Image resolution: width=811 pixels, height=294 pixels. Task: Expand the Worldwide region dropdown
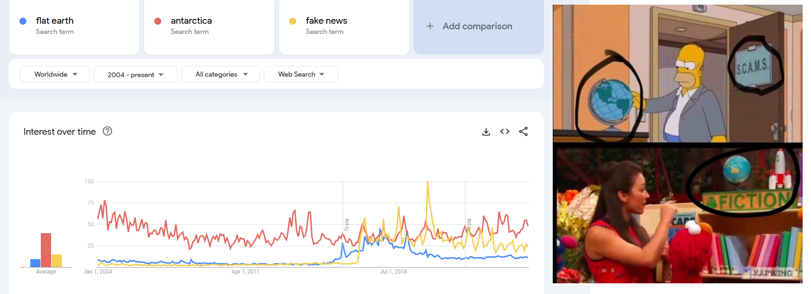click(55, 74)
